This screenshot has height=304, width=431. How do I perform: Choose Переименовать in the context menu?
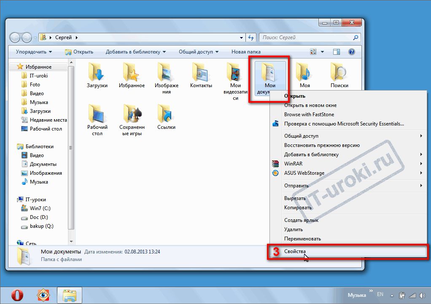pyautogui.click(x=348, y=239)
